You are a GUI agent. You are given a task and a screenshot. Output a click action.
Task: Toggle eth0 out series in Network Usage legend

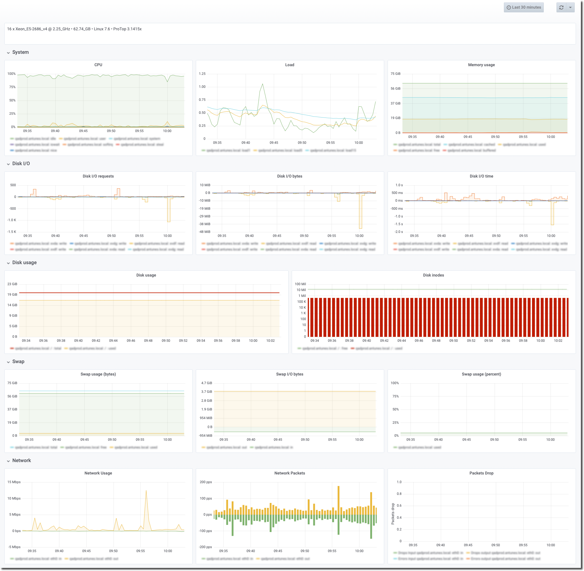(x=94, y=559)
